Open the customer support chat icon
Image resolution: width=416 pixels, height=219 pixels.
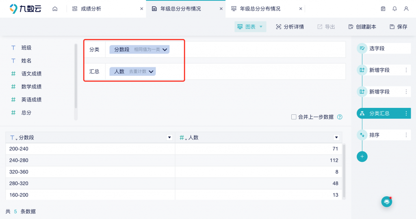(387, 202)
